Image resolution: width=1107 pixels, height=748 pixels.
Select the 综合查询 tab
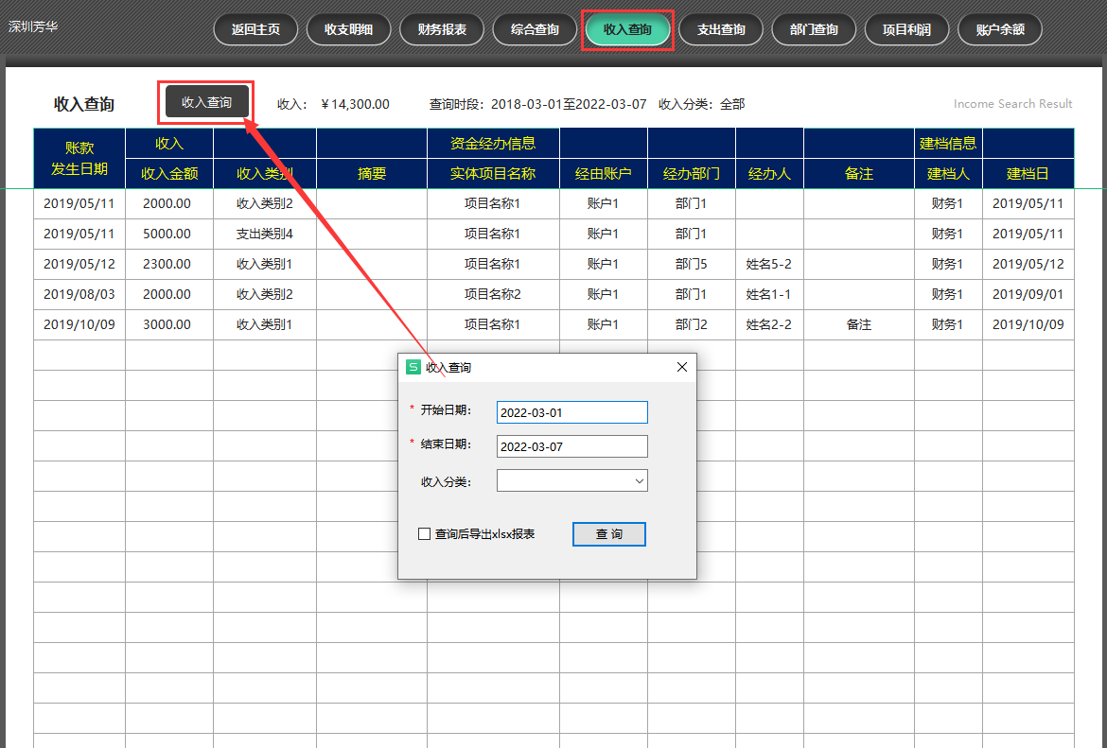point(535,29)
